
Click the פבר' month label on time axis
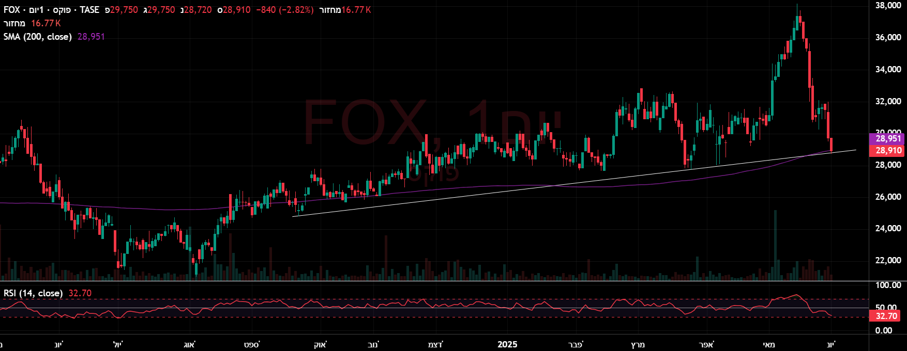(576, 345)
